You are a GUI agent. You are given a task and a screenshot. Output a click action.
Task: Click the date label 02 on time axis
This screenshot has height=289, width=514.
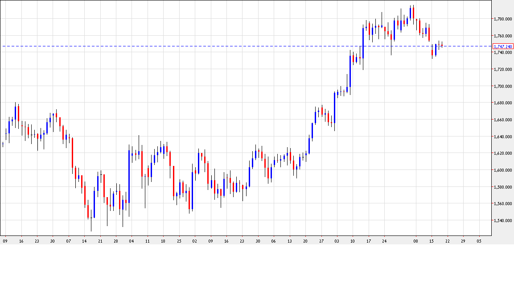[193, 240]
